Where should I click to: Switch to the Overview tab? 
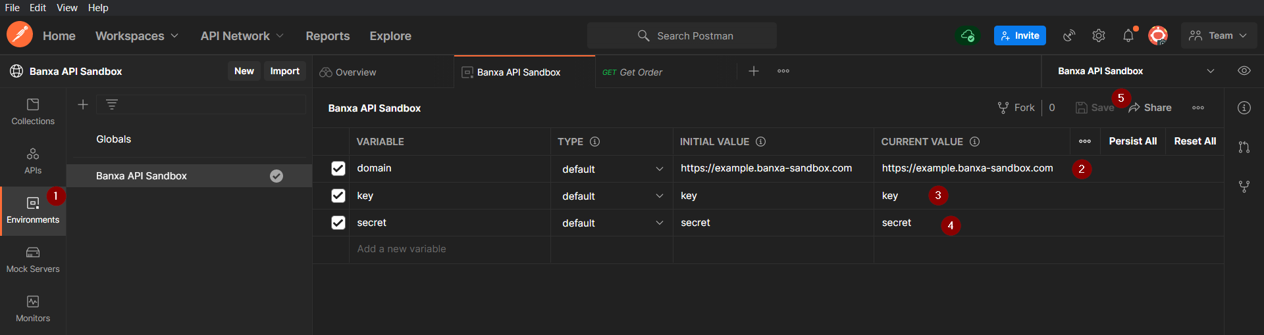click(x=382, y=72)
